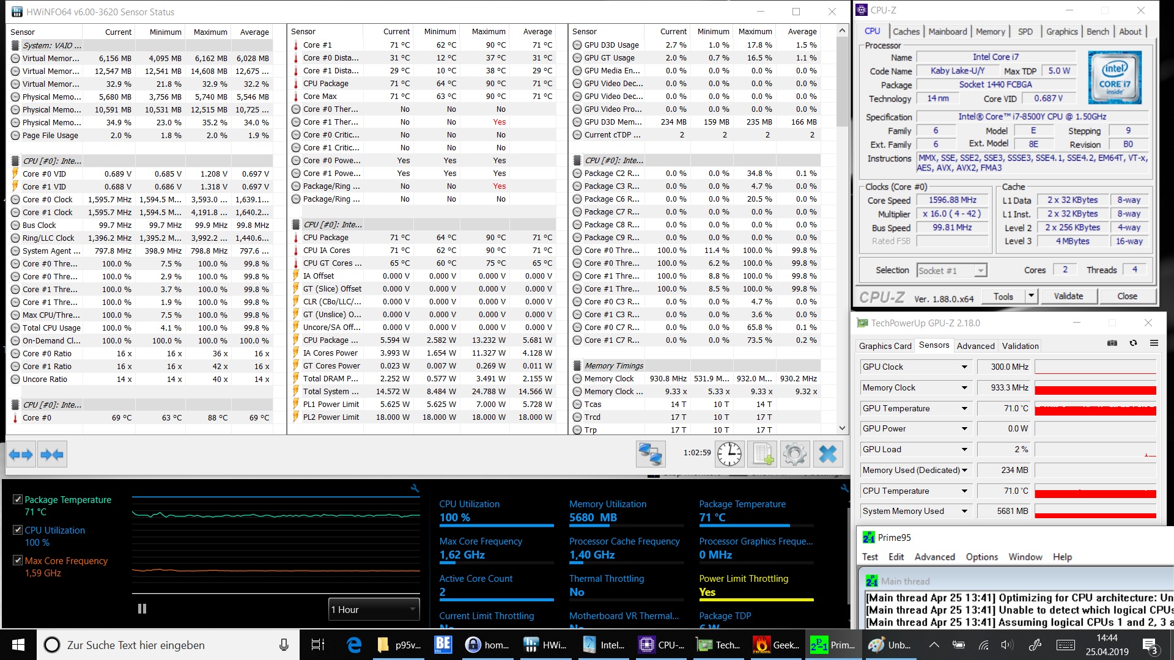The height and width of the screenshot is (660, 1174).
Task: Click the collapse columns arrows icon in HWiNFO
Action: (x=51, y=455)
